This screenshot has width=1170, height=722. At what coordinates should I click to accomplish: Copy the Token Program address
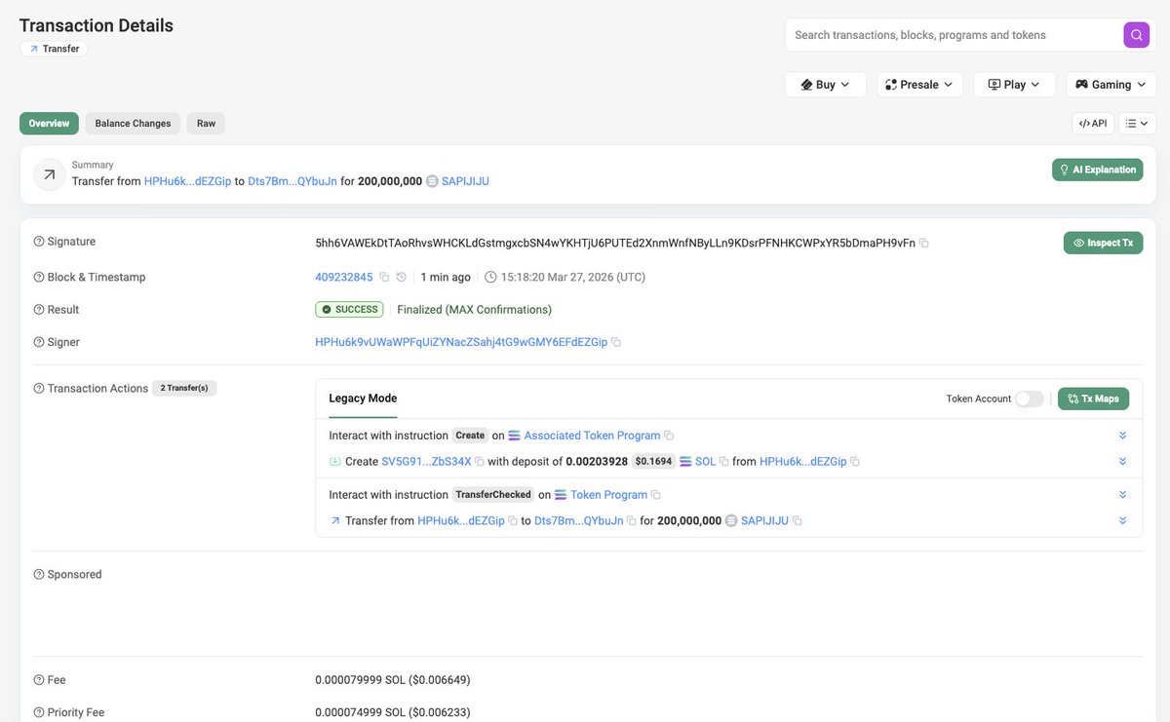point(656,495)
